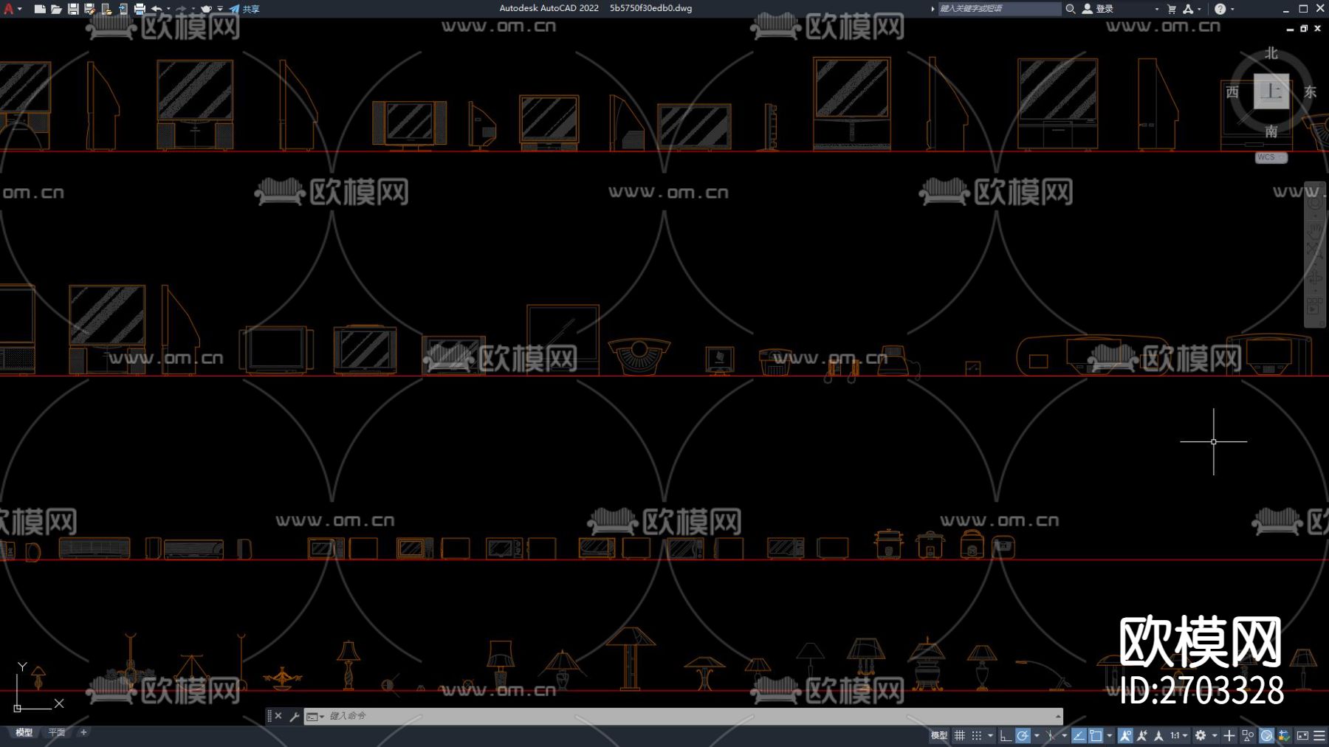Expand the Quick Access Toolbar customize dropdown
The width and height of the screenshot is (1329, 747).
tap(220, 9)
